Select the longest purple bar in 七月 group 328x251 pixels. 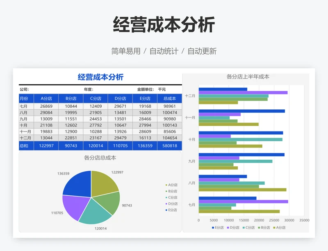pos(243,201)
